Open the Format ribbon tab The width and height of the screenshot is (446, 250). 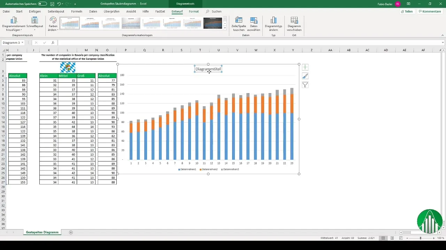pyautogui.click(x=194, y=11)
